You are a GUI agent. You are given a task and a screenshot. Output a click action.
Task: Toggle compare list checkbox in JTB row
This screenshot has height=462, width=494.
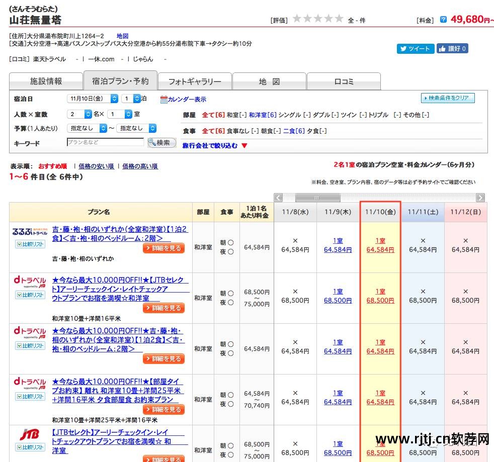(30, 447)
